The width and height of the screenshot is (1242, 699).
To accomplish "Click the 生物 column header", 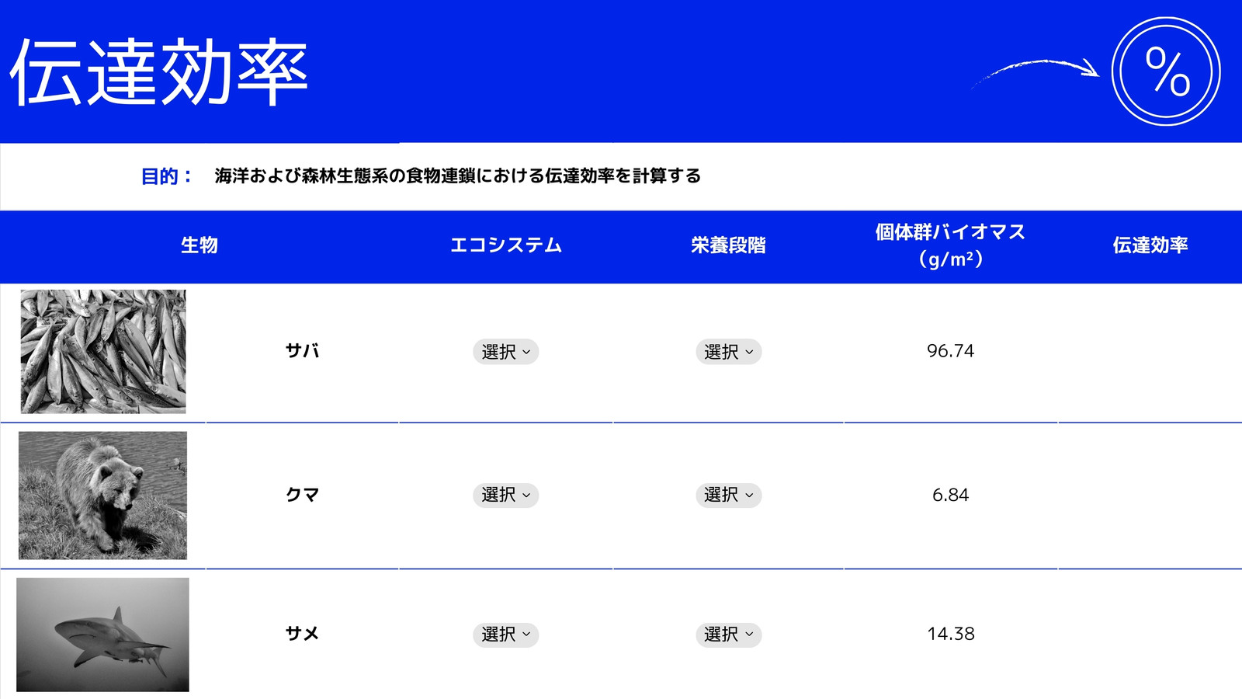I will tap(199, 245).
